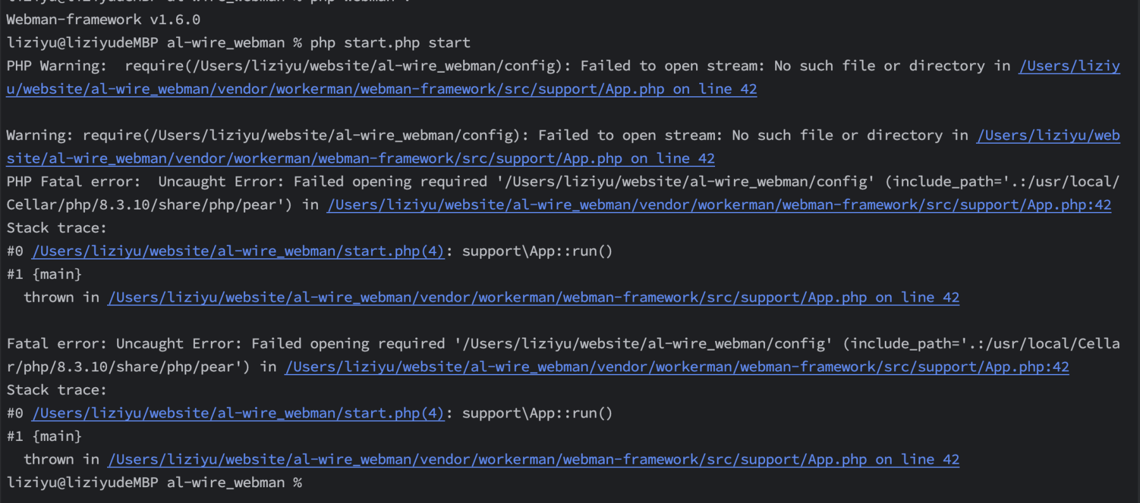Viewport: 1140px width, 503px height.
Task: Click the second '#1 {main}' trace line
Action: coord(44,437)
